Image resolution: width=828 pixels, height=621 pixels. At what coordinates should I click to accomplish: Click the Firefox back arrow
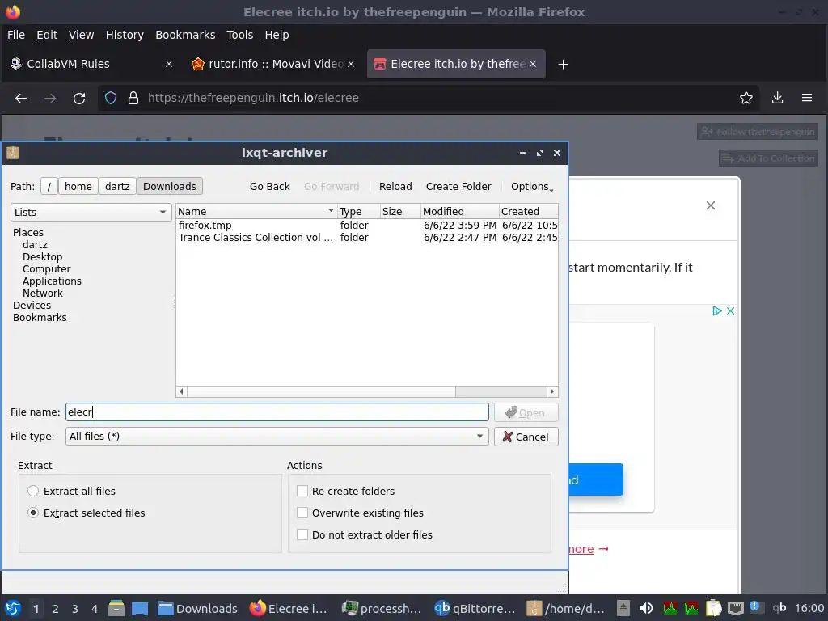point(20,98)
